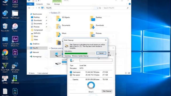
Task: Cancel the Disk Cleanup scan
Action: tap(101, 53)
